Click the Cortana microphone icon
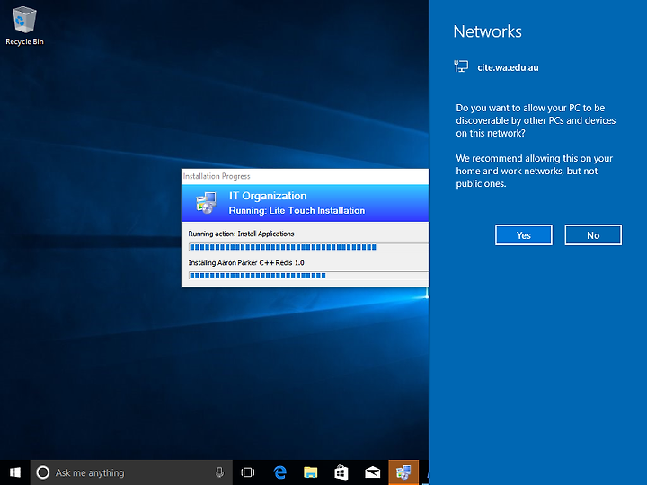This screenshot has height=485, width=647. point(219,472)
